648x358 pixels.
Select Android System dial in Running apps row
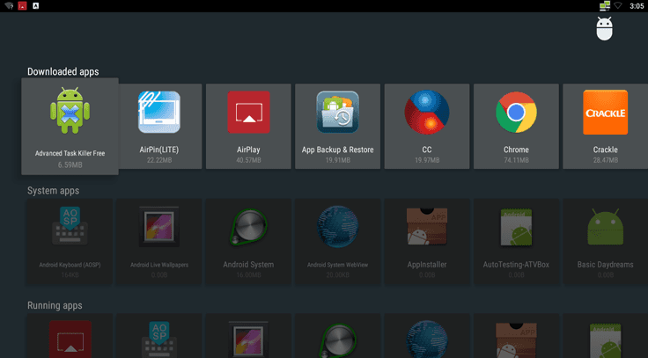pos(337,340)
